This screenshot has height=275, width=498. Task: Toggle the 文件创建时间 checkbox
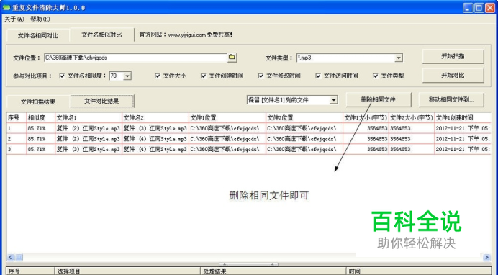[204, 76]
